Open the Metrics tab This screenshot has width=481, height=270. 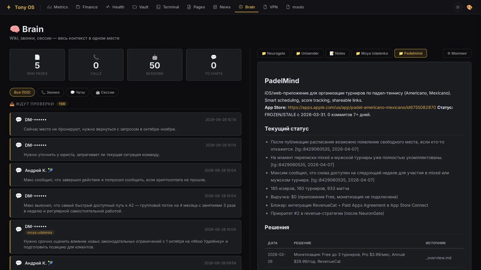coord(58,7)
